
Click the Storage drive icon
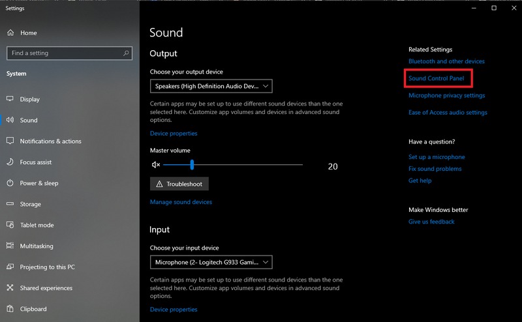[x=10, y=204]
